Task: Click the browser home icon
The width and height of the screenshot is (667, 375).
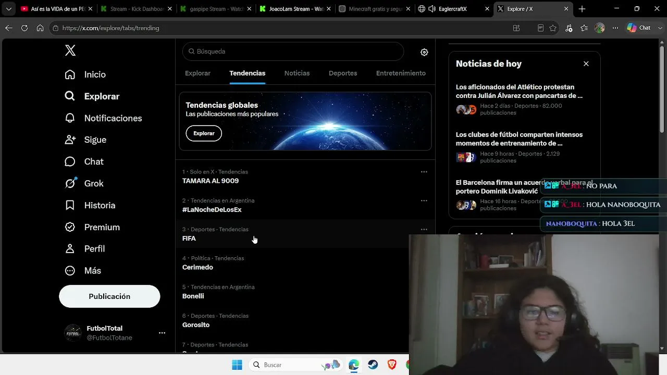Action: [x=40, y=28]
